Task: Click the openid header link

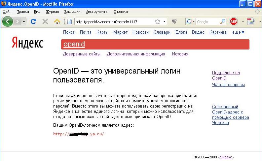Action: [x=74, y=44]
